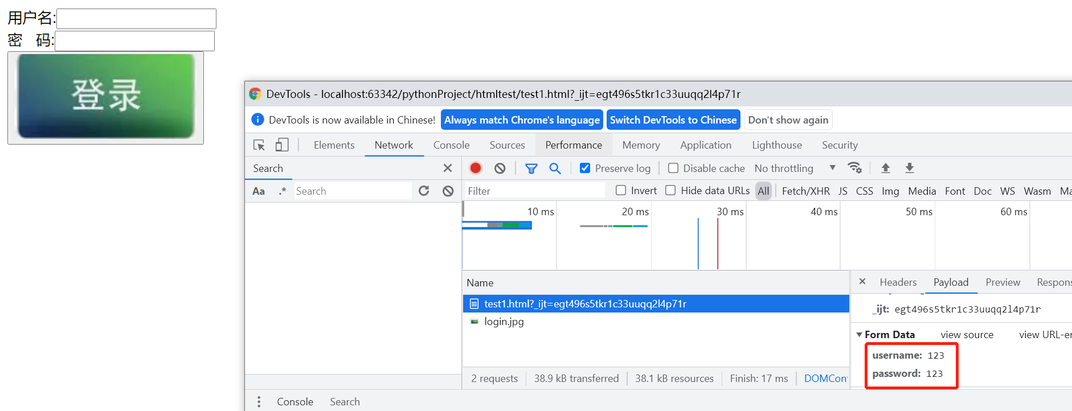The width and height of the screenshot is (1072, 411).
Task: Open the network conditions wifi icon
Action: click(854, 168)
